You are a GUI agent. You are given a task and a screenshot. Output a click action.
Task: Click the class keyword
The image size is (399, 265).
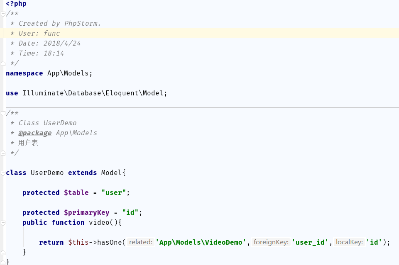click(16, 173)
